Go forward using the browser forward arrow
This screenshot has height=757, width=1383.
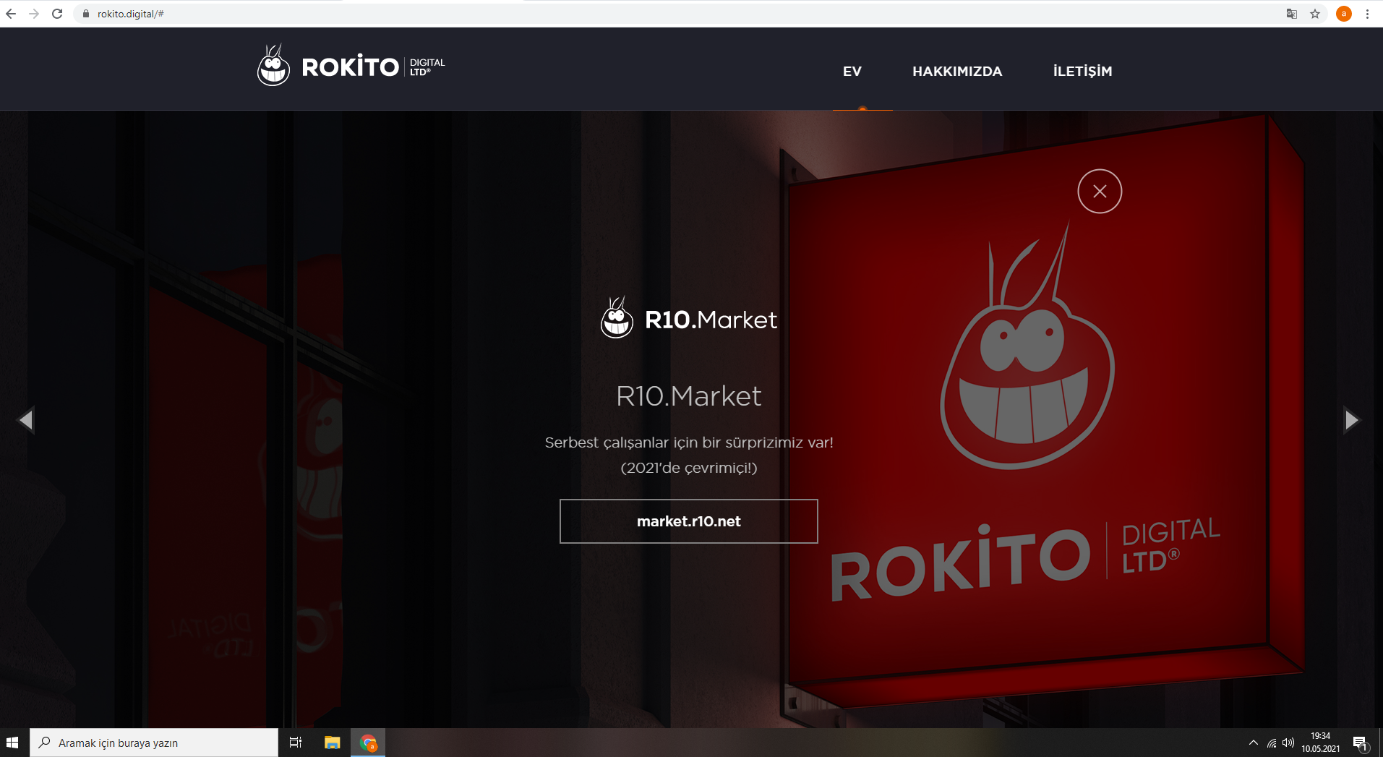point(34,14)
